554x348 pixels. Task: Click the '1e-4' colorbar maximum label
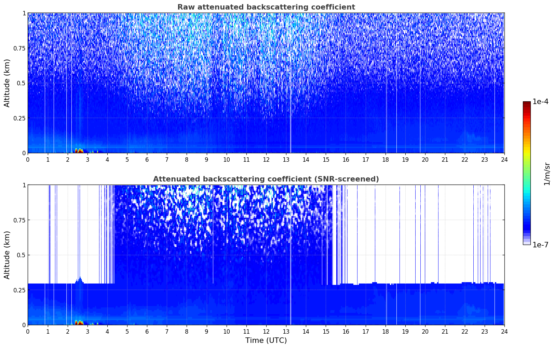(540, 102)
